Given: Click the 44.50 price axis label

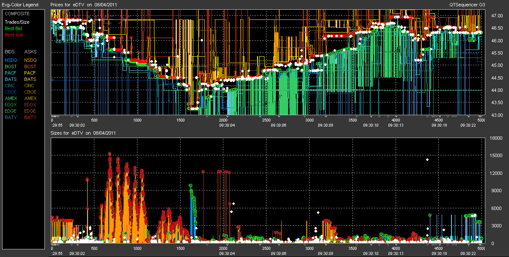Looking at the screenshot, I should coord(496,78).
